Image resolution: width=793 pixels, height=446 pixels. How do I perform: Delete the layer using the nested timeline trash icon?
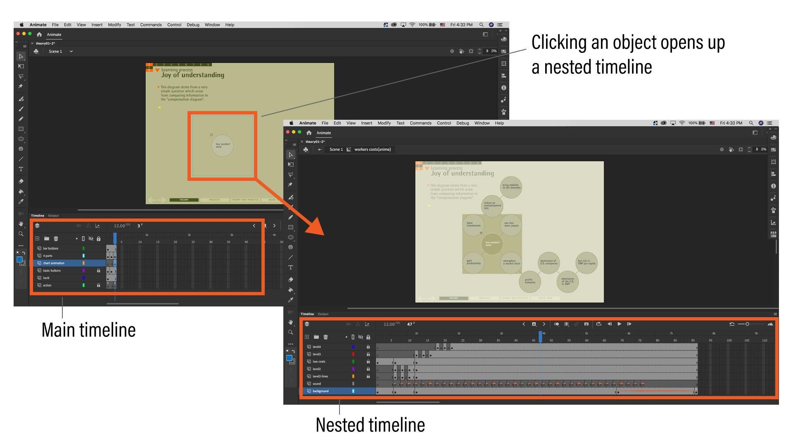click(x=325, y=337)
